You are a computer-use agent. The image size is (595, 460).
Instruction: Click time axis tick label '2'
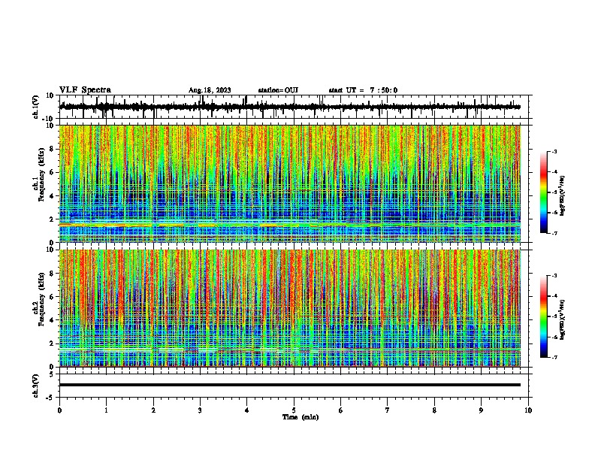point(153,410)
